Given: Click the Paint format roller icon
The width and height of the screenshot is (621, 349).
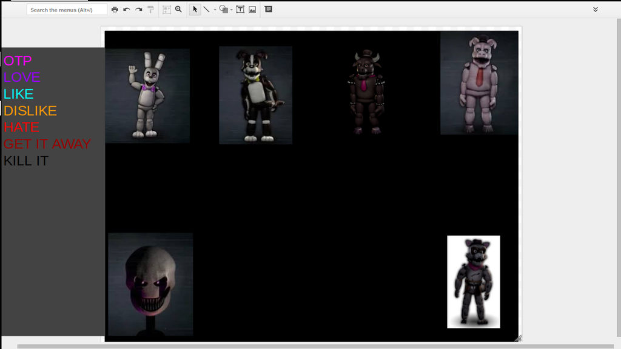Looking at the screenshot, I should pyautogui.click(x=150, y=10).
